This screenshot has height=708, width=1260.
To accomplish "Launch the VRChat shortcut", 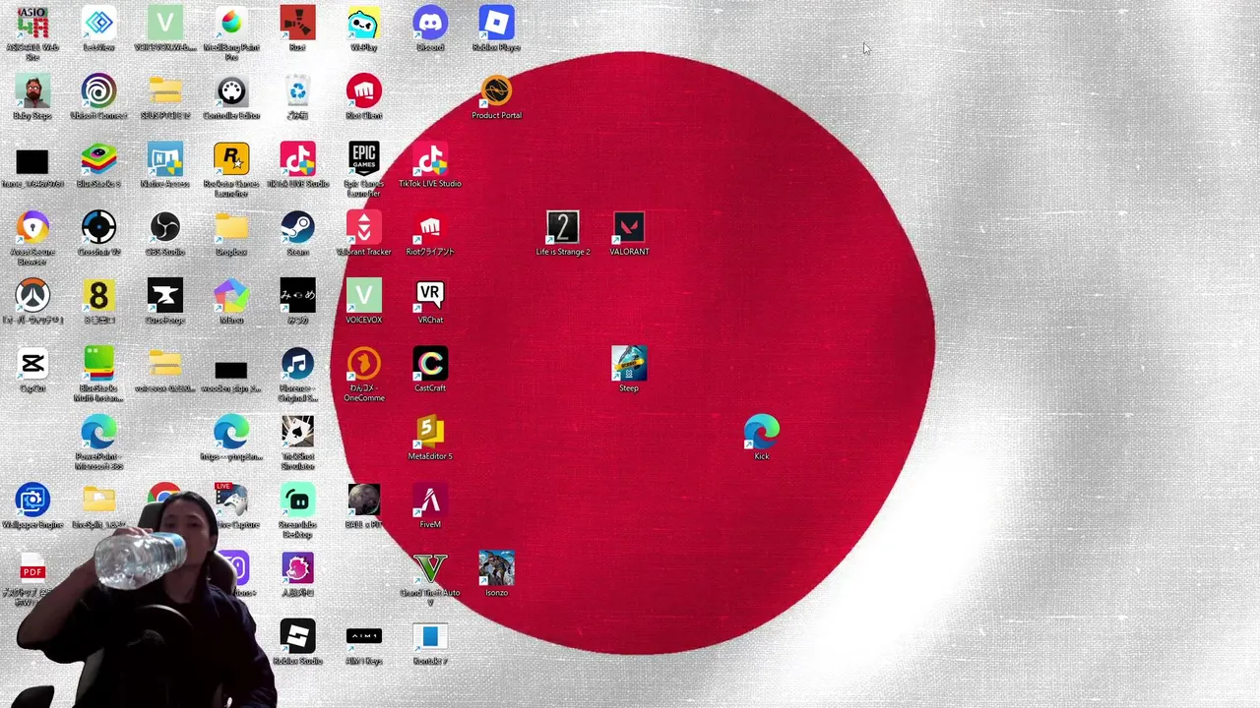I will (430, 296).
